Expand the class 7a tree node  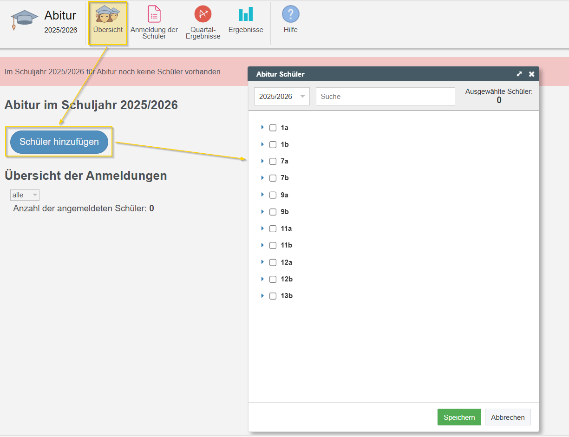coord(262,161)
